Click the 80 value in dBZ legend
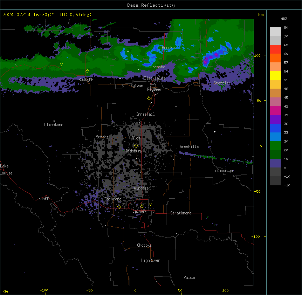Screen dimensions: 302x295 point(286,28)
